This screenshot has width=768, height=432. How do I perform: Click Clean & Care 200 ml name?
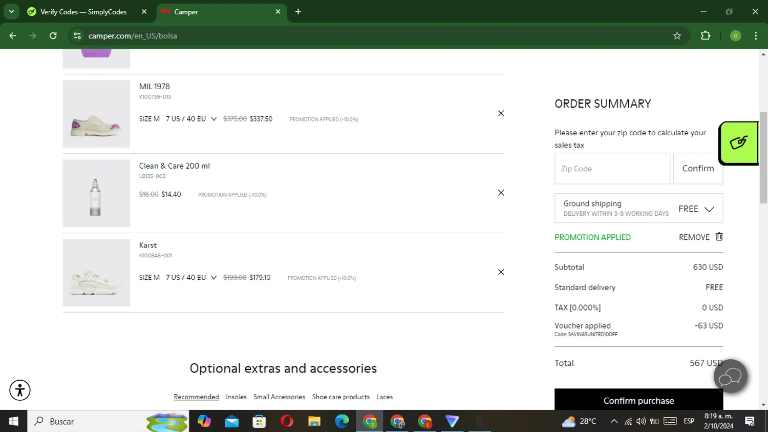[174, 166]
